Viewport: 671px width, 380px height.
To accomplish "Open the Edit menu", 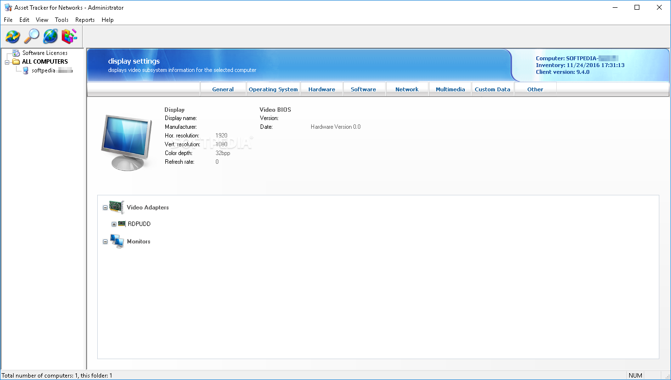I will (x=24, y=20).
